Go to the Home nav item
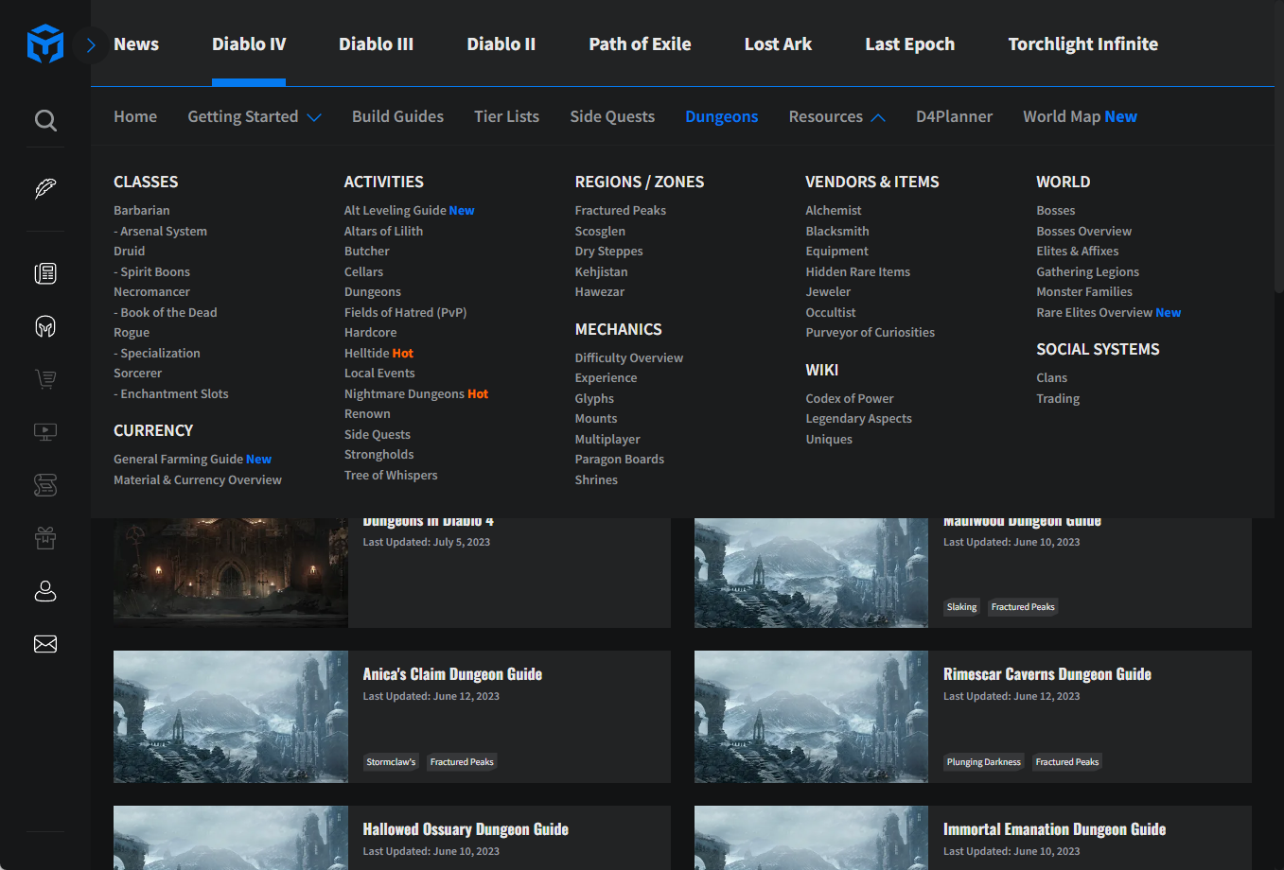1284x870 pixels. 135,116
